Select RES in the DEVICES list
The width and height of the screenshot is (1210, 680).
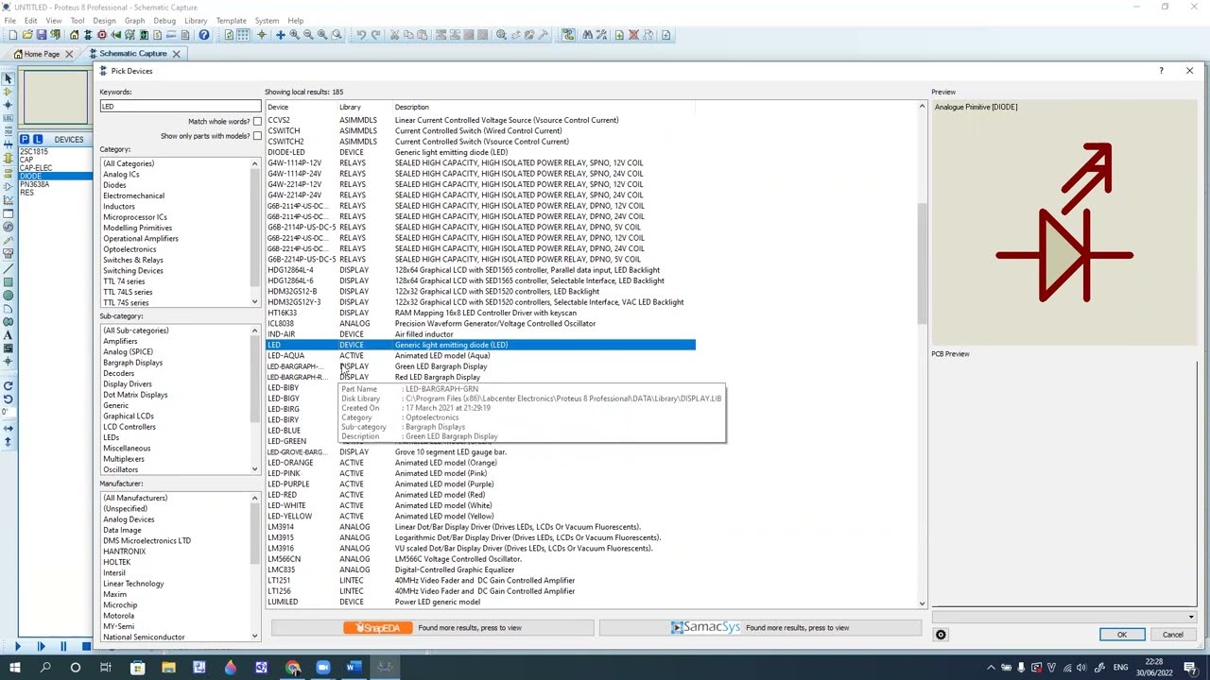click(x=26, y=193)
